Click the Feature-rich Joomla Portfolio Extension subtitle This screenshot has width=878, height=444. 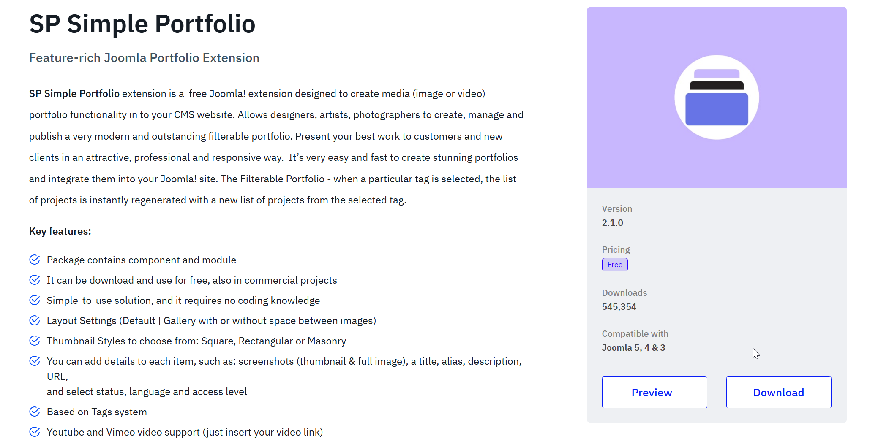click(144, 58)
